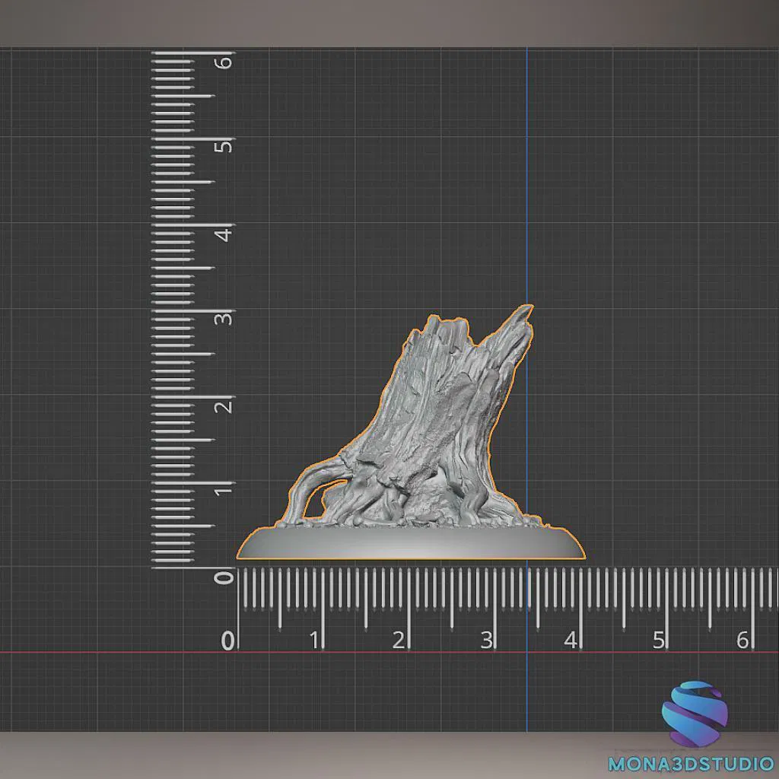Click the number 5 on the horizontal ruler
Image resolution: width=779 pixels, height=779 pixels.
[658, 641]
